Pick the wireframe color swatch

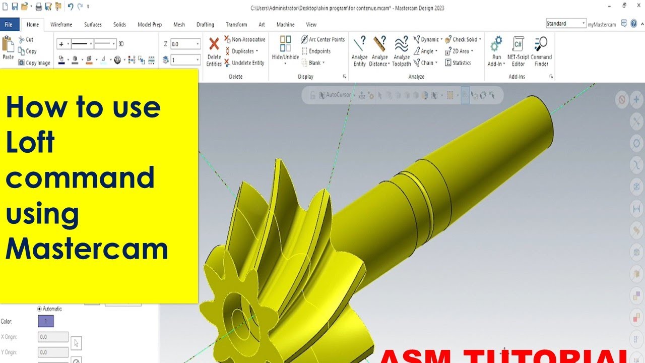(62, 60)
